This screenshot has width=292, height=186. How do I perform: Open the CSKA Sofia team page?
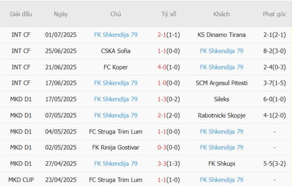pyautogui.click(x=116, y=51)
